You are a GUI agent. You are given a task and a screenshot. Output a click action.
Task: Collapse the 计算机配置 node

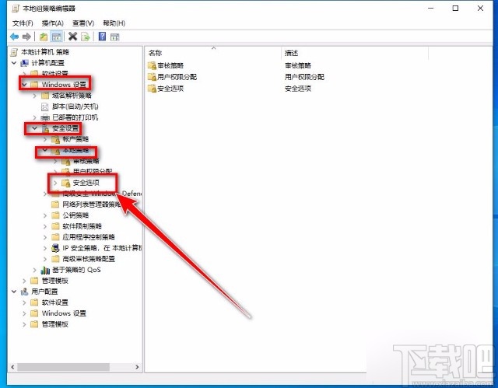(x=14, y=63)
